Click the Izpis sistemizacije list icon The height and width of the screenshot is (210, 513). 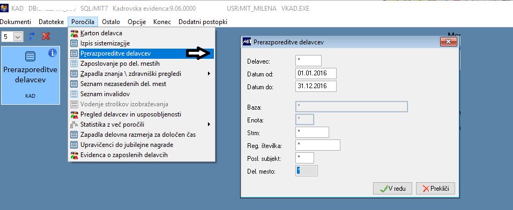coord(75,43)
